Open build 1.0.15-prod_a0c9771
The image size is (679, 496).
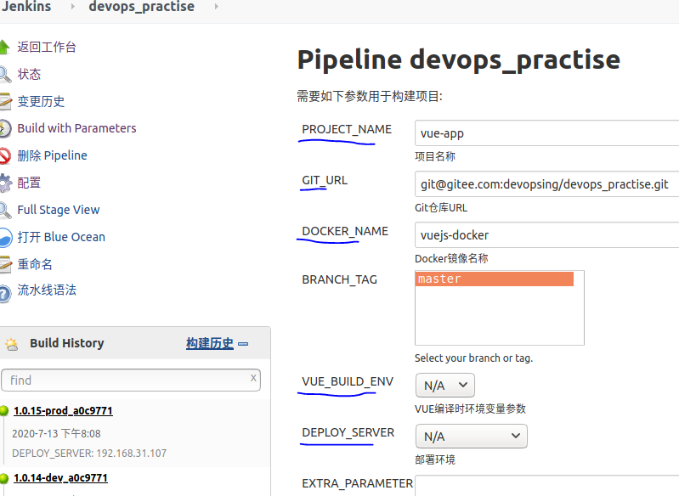point(63,411)
